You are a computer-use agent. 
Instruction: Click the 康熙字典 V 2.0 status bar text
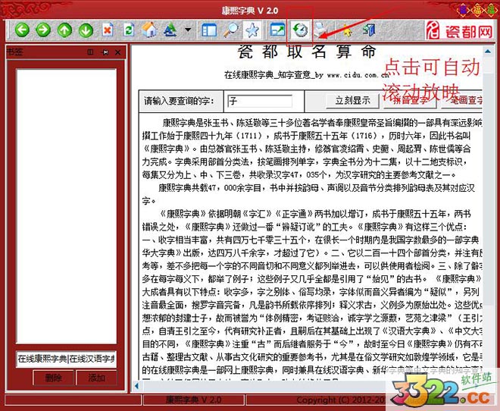(193, 400)
